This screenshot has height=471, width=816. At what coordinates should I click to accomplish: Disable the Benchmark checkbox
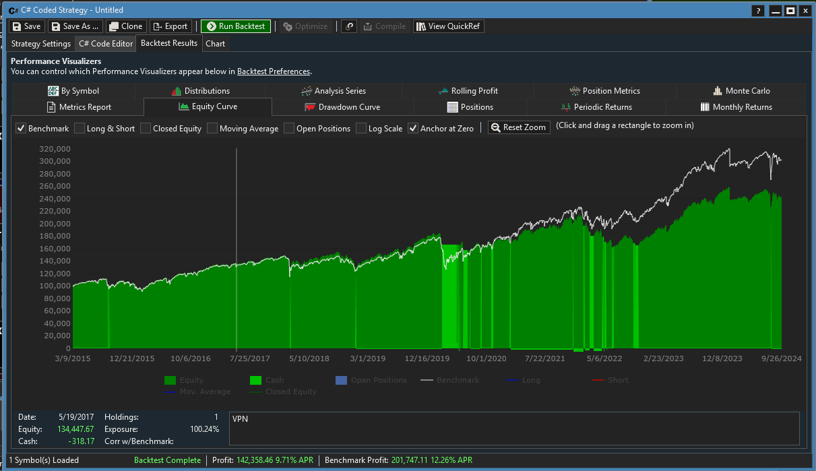pos(21,128)
